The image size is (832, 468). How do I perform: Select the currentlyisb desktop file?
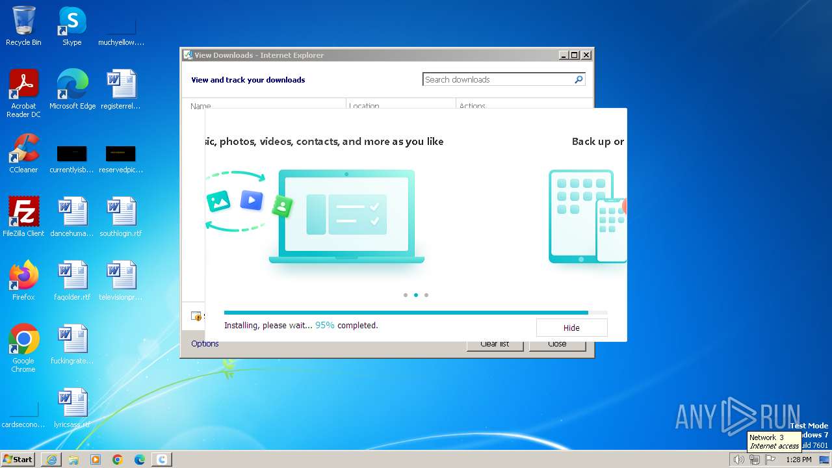72,159
